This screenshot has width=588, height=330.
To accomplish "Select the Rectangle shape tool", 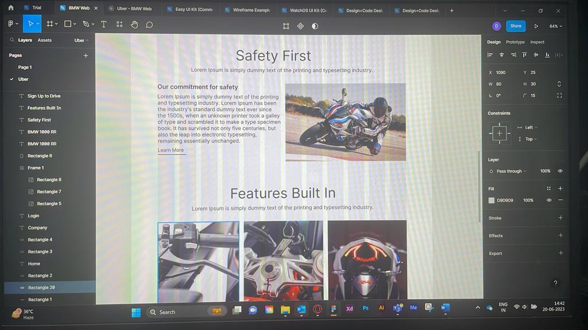I will [68, 24].
